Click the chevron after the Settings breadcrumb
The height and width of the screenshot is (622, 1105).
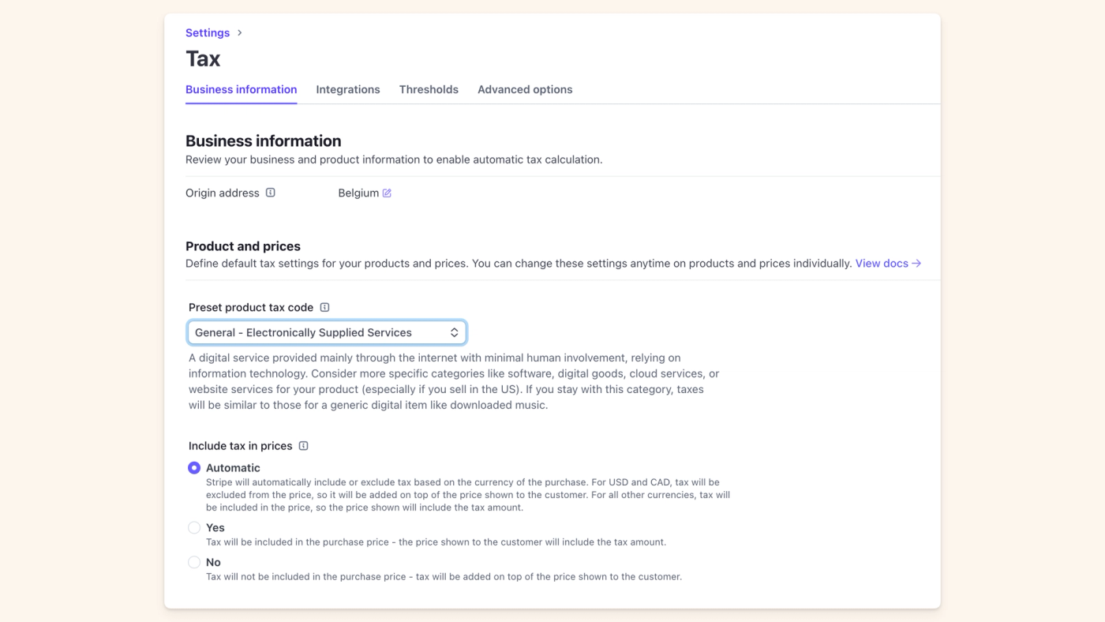[x=239, y=32]
